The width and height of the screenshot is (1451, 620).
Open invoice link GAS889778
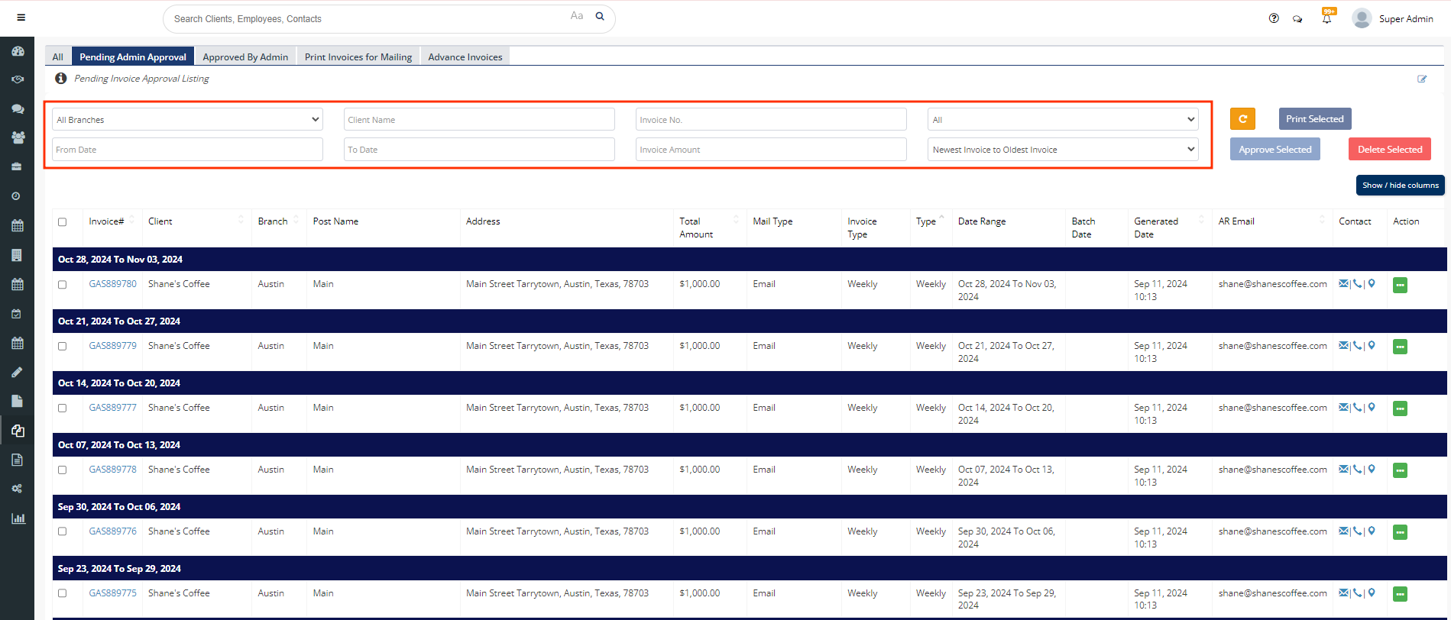(x=112, y=470)
